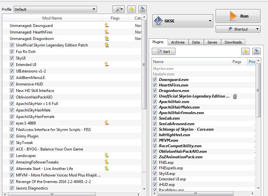Click the mod list scroll down arrow
268x196 pixels.
pyautogui.click(x=144, y=189)
